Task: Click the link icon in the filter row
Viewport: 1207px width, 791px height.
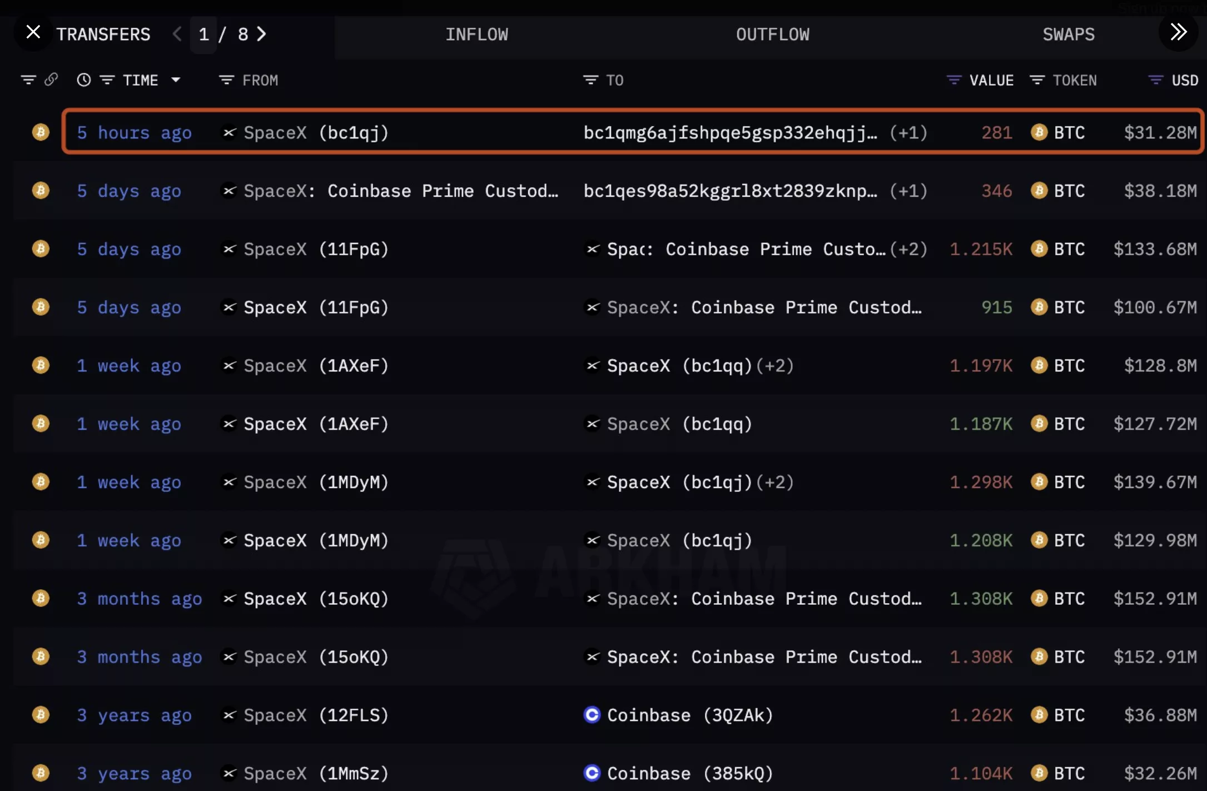Action: coord(51,79)
